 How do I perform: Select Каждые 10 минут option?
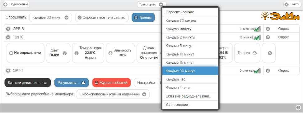pos(190,54)
